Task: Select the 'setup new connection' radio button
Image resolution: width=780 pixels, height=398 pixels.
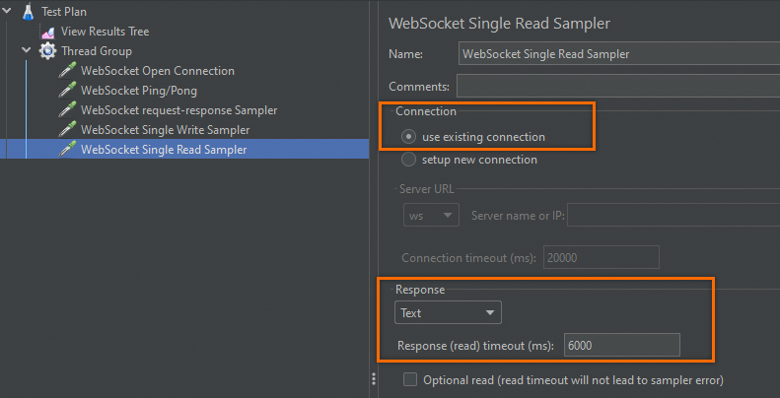Action: [x=409, y=160]
